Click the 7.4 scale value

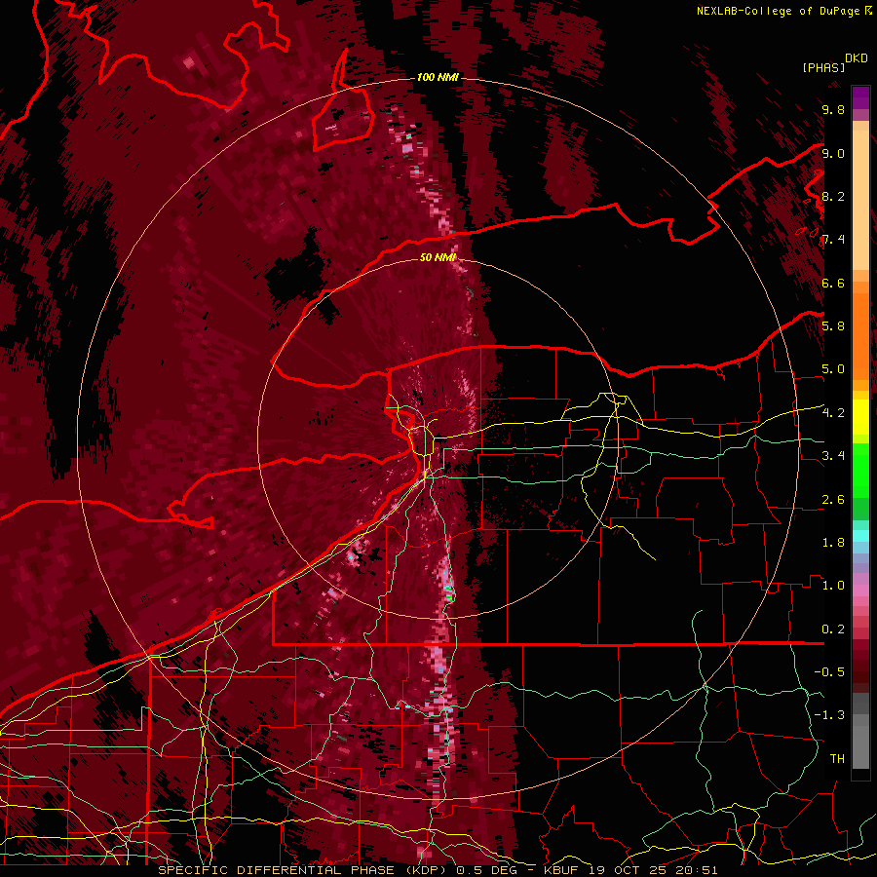pos(833,240)
